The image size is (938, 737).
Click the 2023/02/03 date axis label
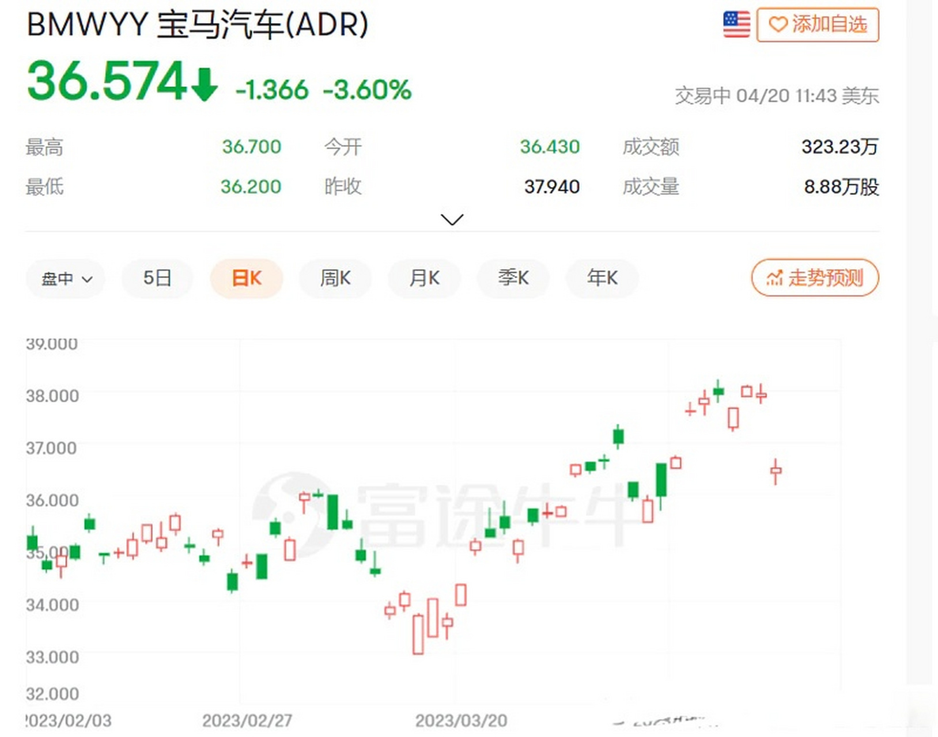69,720
